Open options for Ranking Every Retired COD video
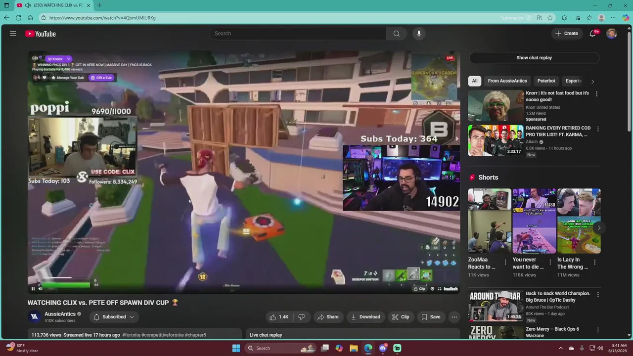 tap(597, 129)
